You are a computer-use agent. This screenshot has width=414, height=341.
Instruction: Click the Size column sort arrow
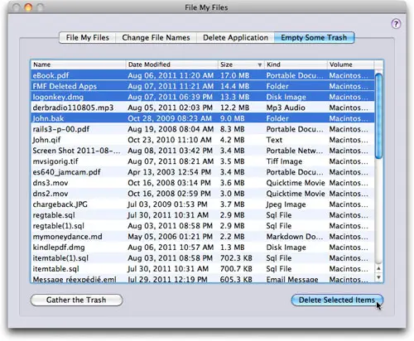(x=259, y=65)
